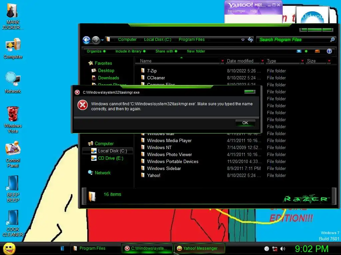The height and width of the screenshot is (255, 341).
Task: Click C:\Windows\syste... error taskbar button
Action: [148, 248]
